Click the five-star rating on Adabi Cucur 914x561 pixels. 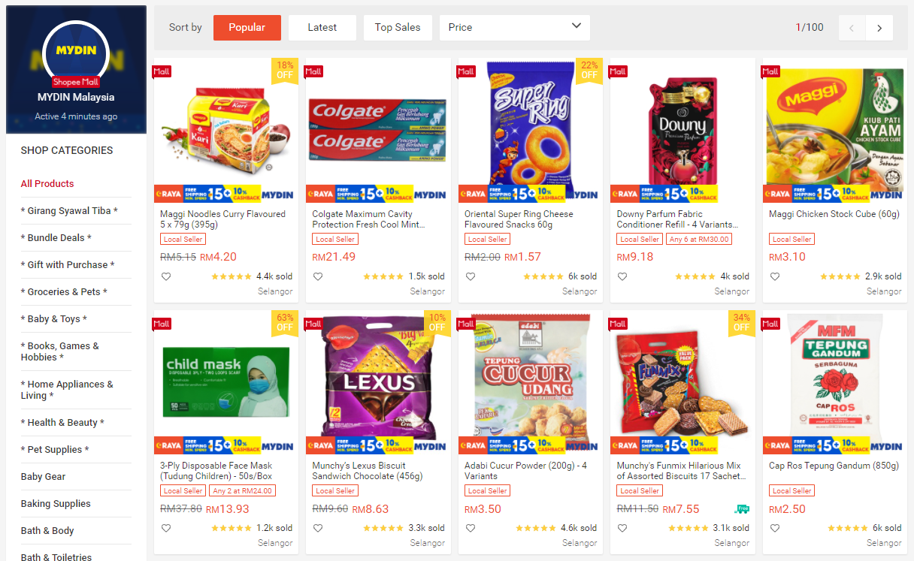535,528
